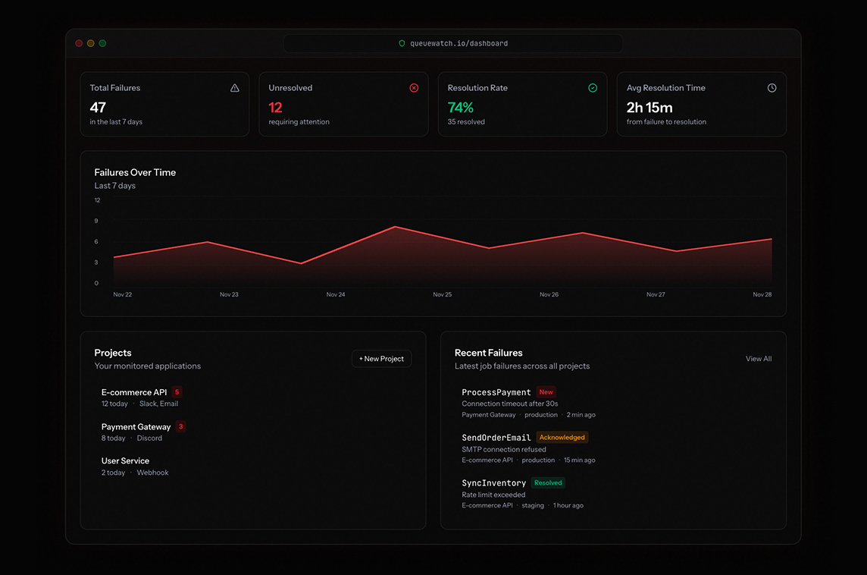
Task: Open the SyncInventory failure entry
Action: [x=493, y=483]
